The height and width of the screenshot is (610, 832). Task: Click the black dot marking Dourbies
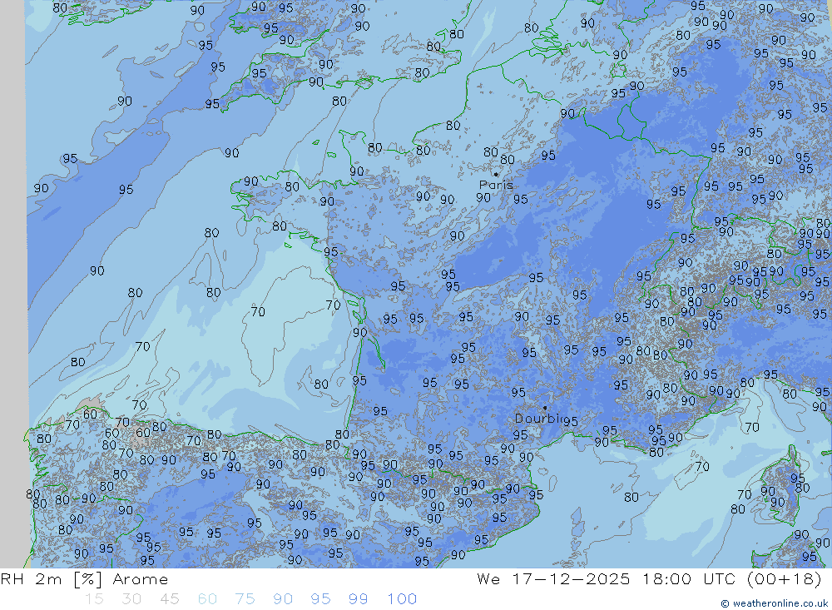click(545, 408)
